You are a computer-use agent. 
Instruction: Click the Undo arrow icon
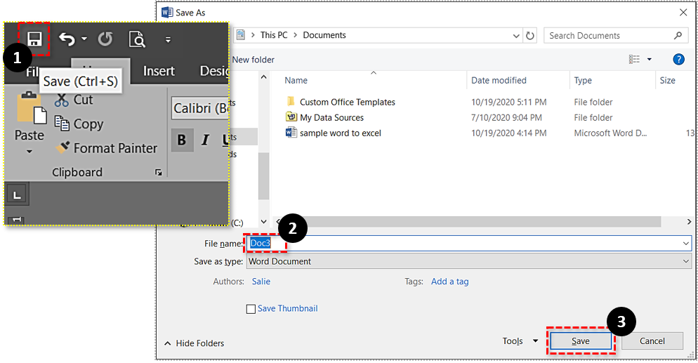(x=67, y=39)
